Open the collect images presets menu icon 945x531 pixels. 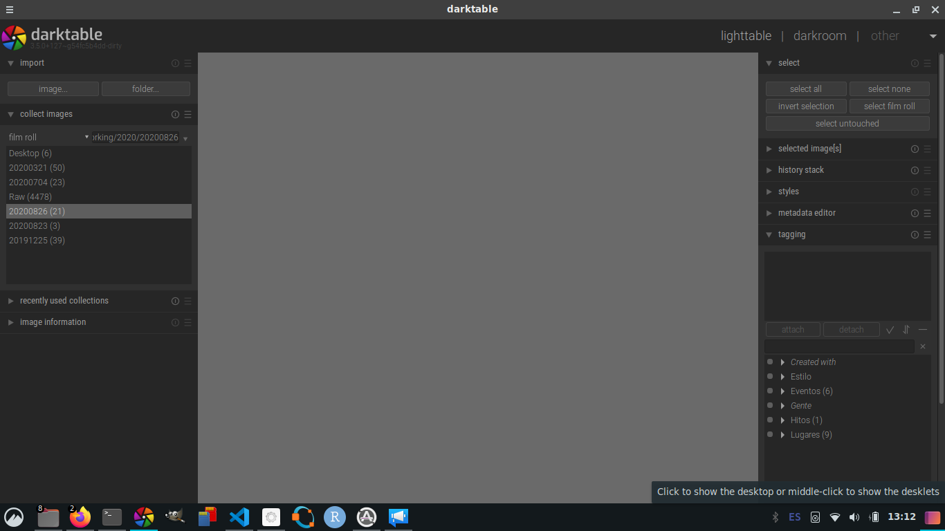pos(187,114)
